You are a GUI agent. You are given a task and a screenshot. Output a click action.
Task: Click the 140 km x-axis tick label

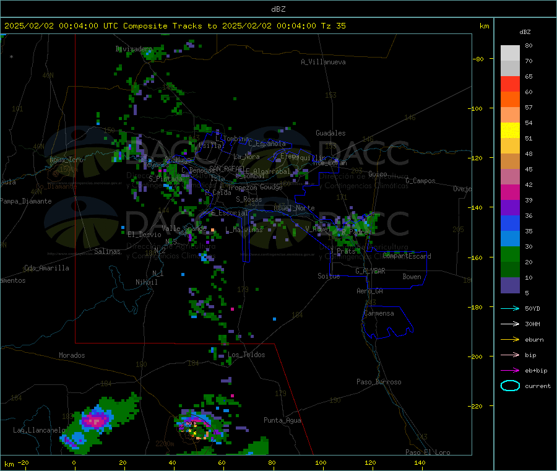pos(420,462)
